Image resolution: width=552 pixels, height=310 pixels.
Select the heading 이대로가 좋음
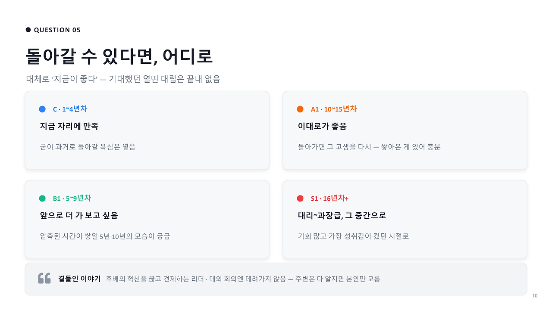click(x=322, y=127)
